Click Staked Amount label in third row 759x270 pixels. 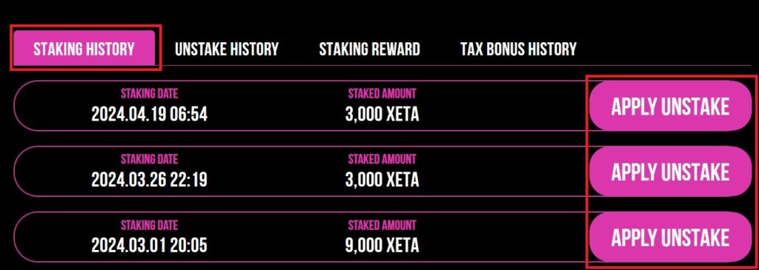pos(382,225)
